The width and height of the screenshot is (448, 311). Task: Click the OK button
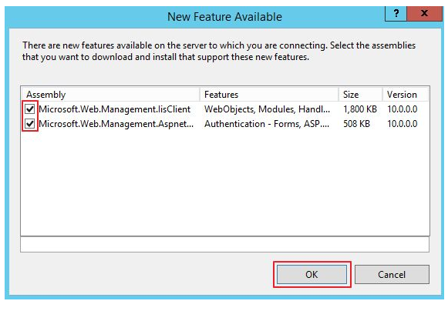point(312,275)
